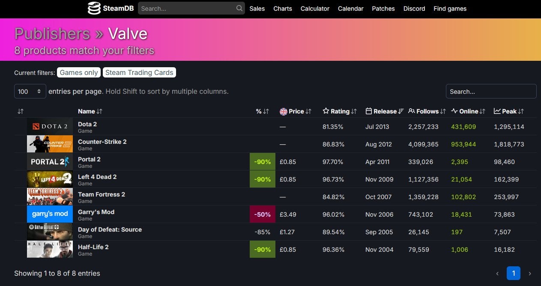The width and height of the screenshot is (541, 286).
Task: Sort by Follows column header
Action: click(427, 111)
